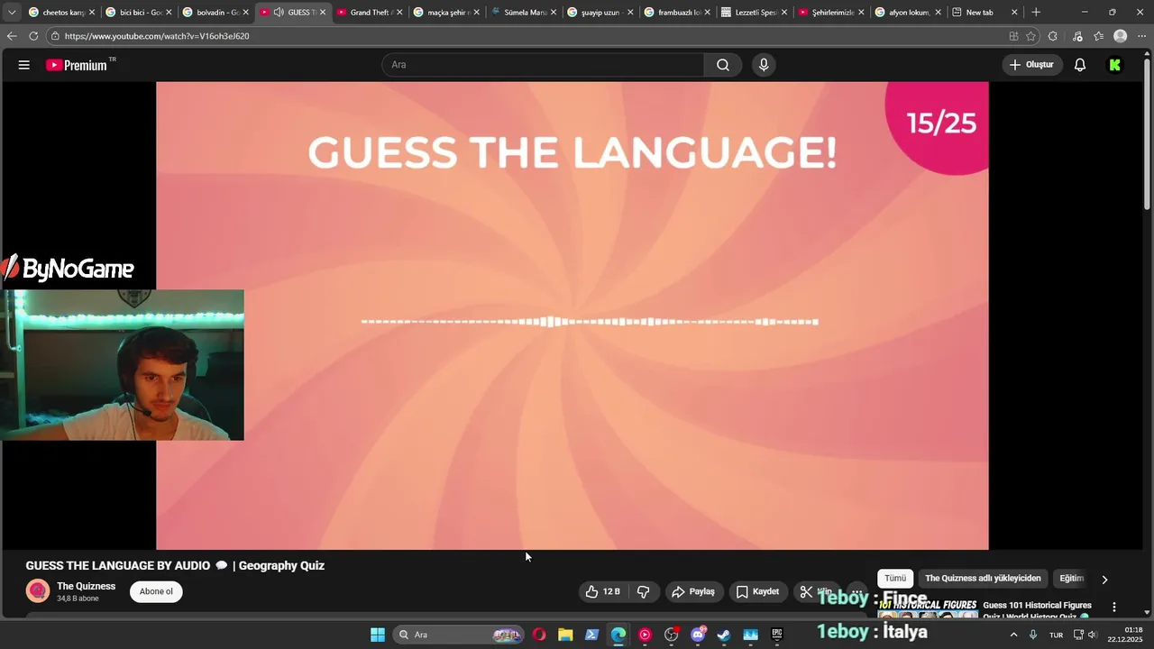Open Epic Games Launcher from the taskbar
This screenshot has height=649, width=1154.
tap(777, 635)
